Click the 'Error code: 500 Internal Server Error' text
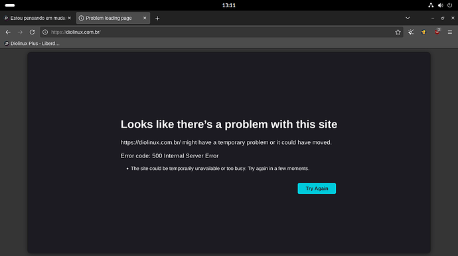Viewport: 458px width, 256px height. coord(169,156)
